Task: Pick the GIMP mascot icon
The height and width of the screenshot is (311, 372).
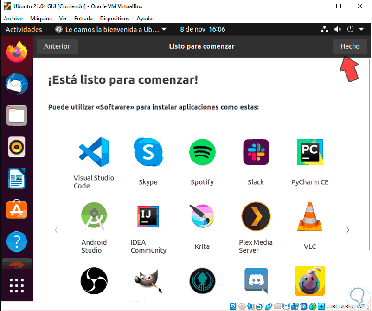Action: click(148, 281)
